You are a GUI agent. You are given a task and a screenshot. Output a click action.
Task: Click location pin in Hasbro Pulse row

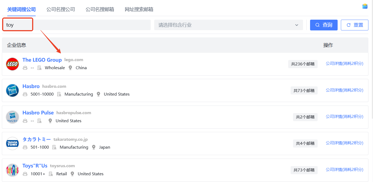(x=50, y=121)
